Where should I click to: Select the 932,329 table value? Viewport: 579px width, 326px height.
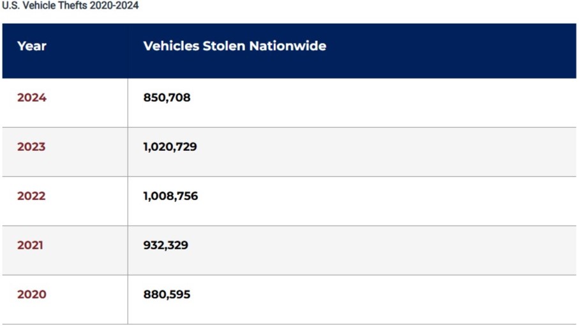[x=165, y=245]
